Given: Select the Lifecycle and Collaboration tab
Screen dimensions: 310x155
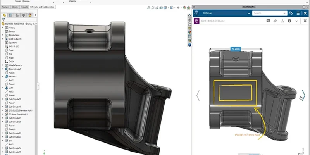Looking at the screenshot, I should pos(42,7).
